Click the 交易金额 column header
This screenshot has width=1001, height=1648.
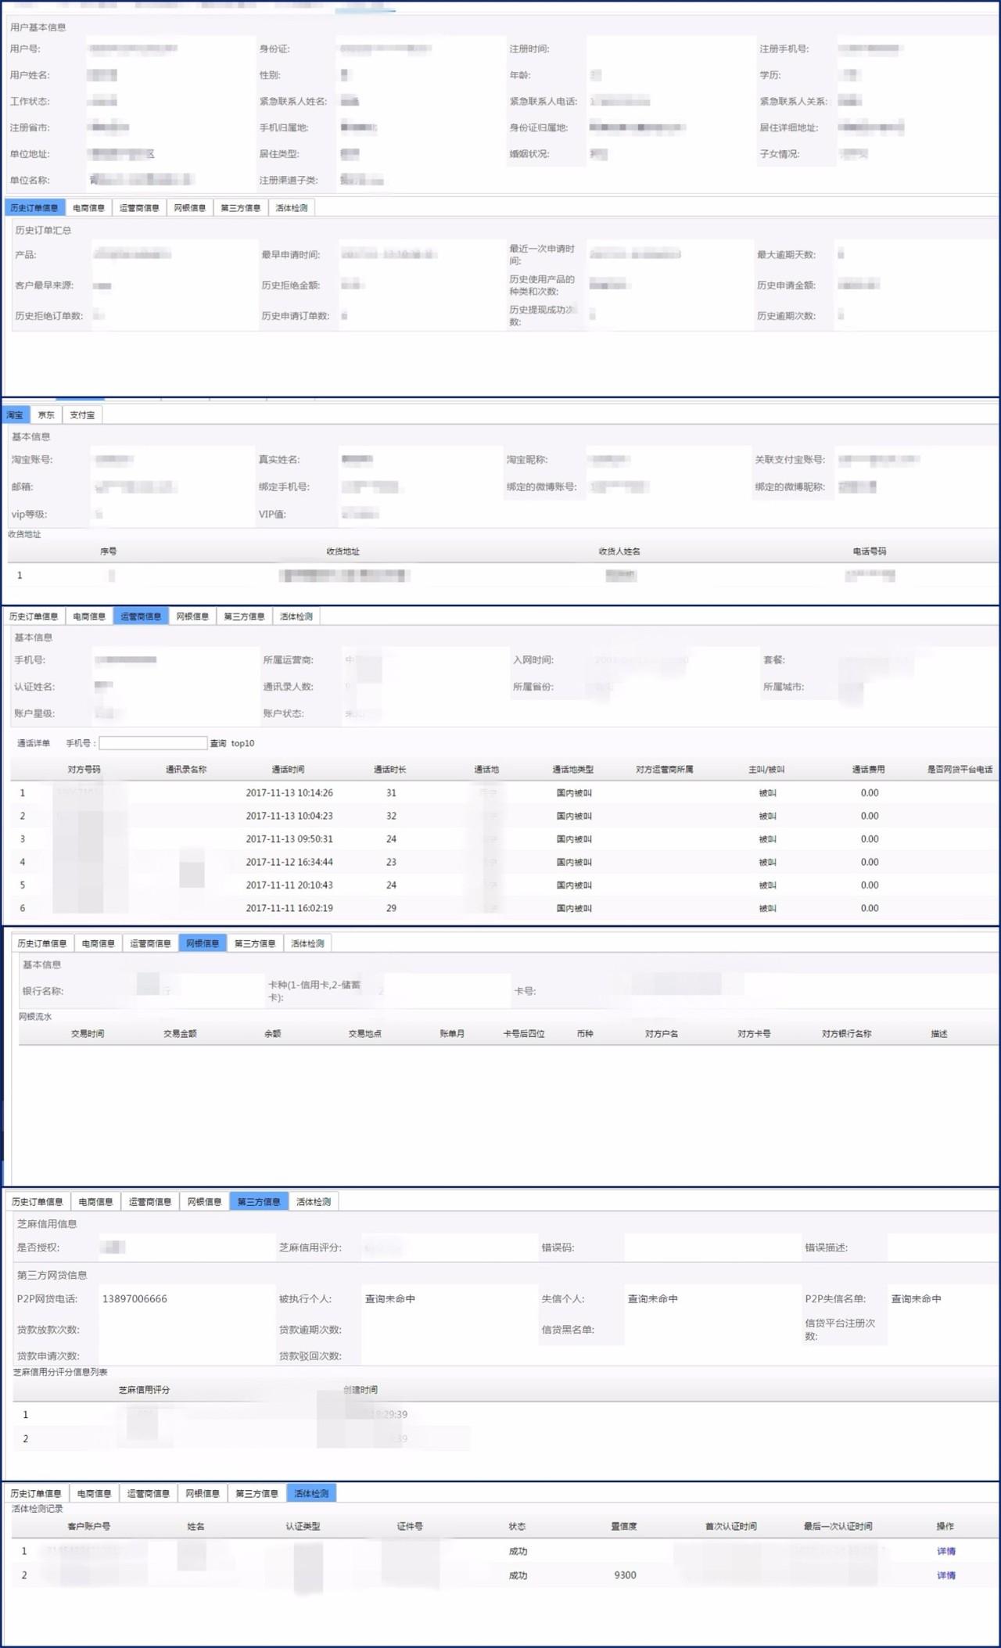pos(180,1034)
